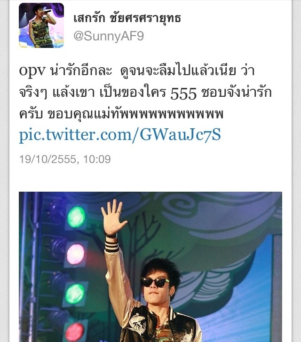The image size is (301, 342).
Task: Tap the microphone in the avatar picture
Action: (x=47, y=12)
